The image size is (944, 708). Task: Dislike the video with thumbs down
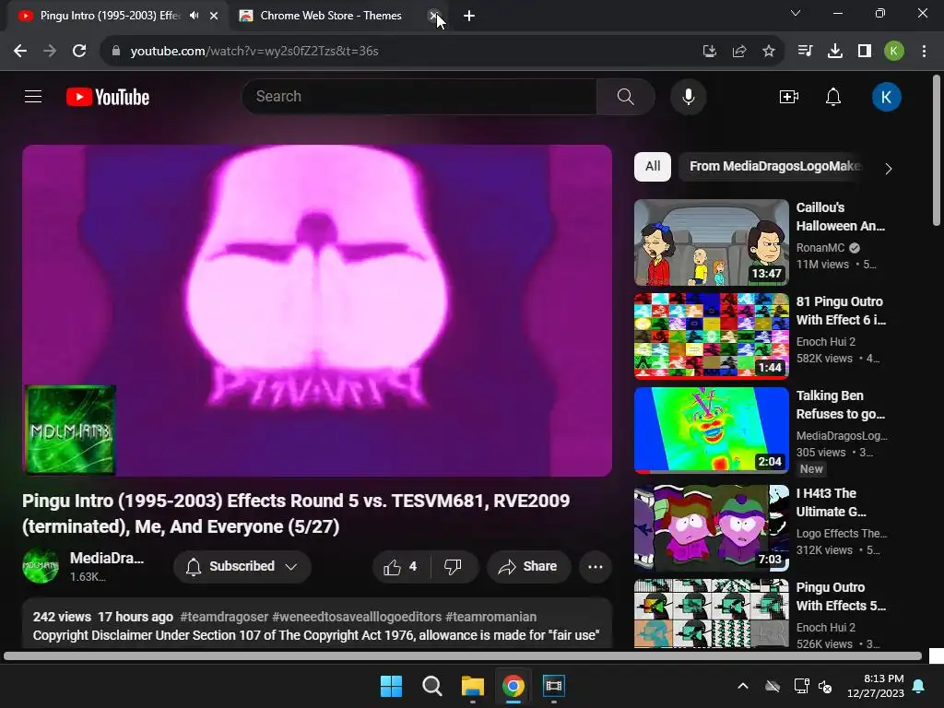pos(453,567)
